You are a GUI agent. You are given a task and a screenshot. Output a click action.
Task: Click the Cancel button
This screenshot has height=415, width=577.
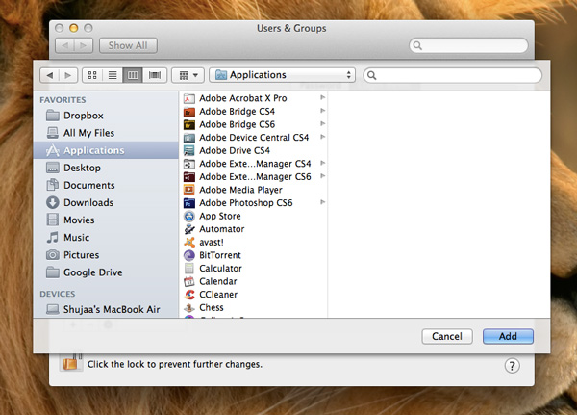tap(447, 336)
